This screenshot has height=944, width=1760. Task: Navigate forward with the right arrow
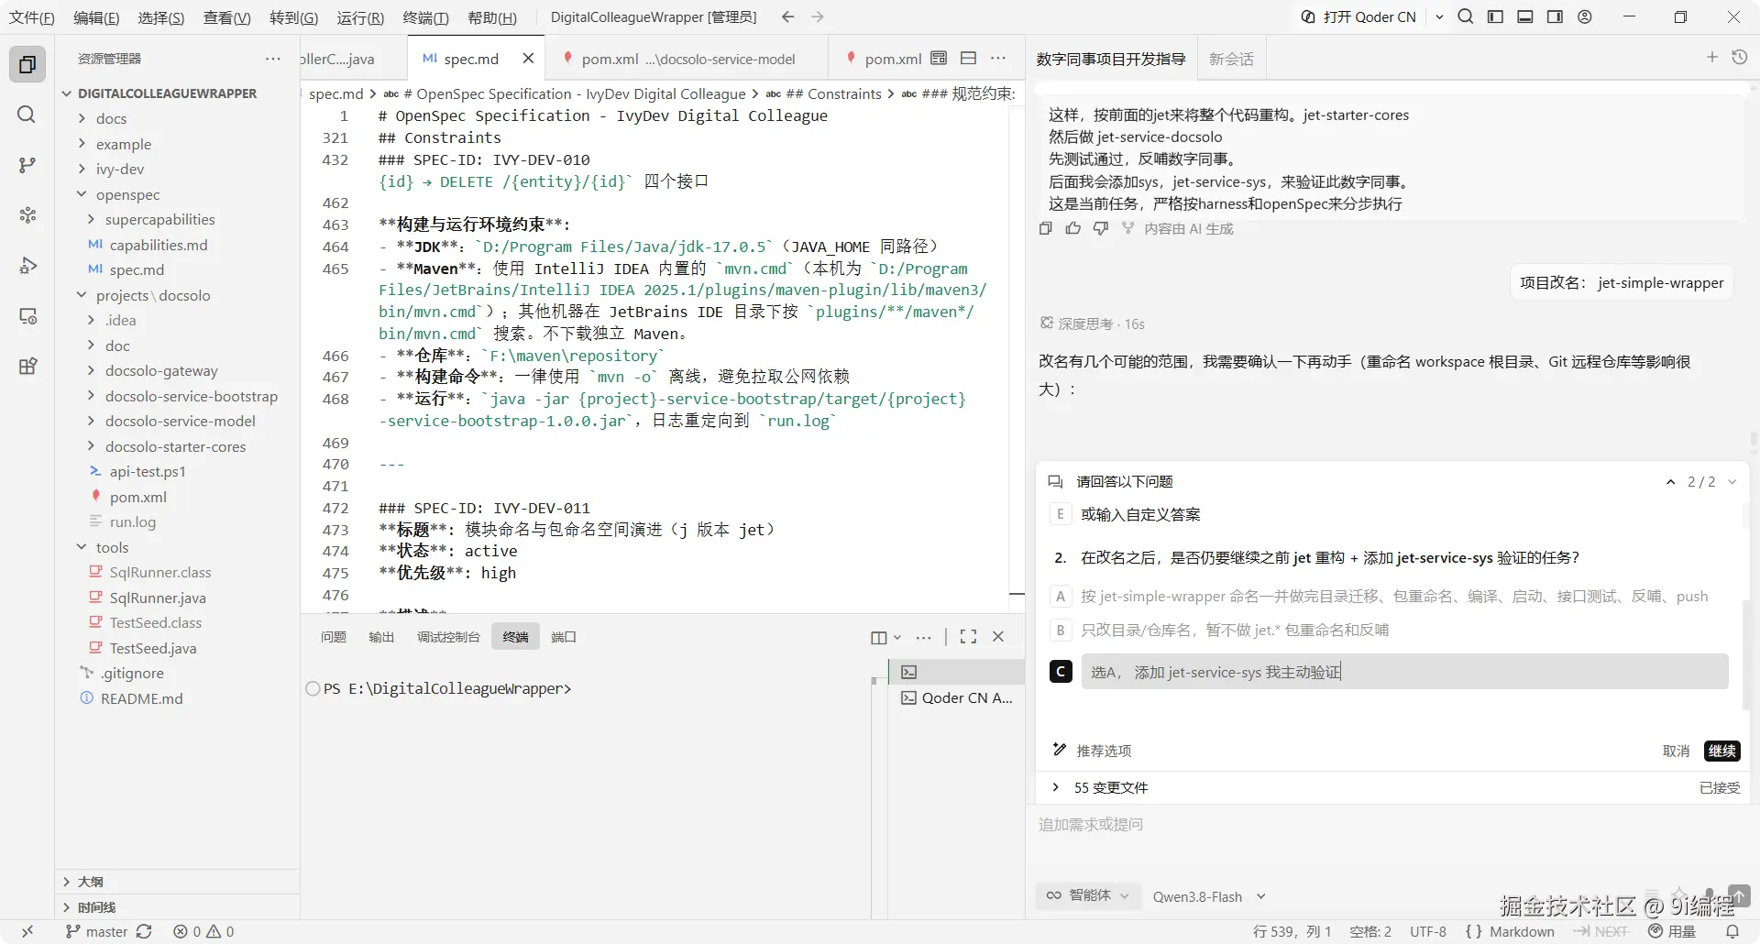click(818, 16)
